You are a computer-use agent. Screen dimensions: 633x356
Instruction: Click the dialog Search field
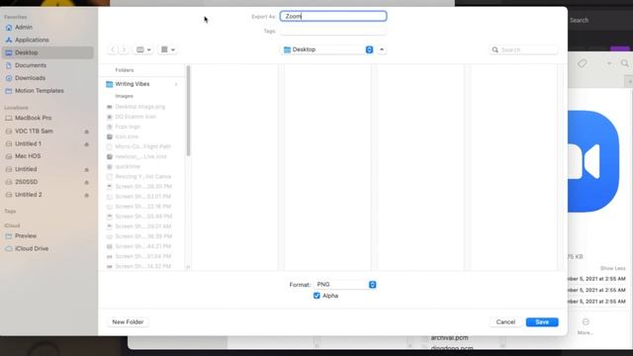point(523,49)
